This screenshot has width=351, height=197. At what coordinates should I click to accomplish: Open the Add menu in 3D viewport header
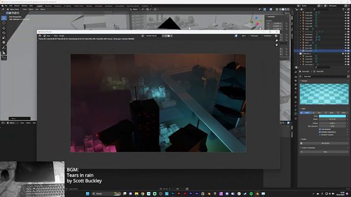[37, 9]
